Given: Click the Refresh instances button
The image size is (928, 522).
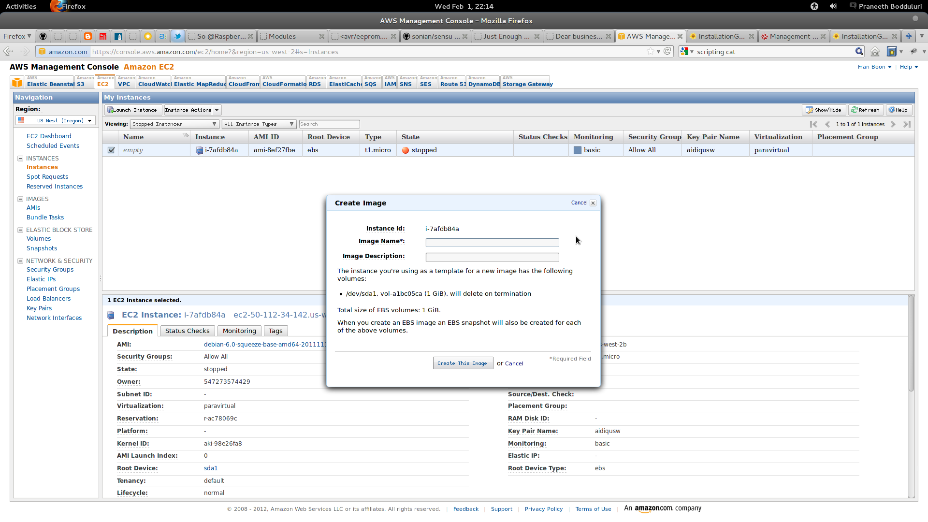Looking at the screenshot, I should tap(866, 110).
